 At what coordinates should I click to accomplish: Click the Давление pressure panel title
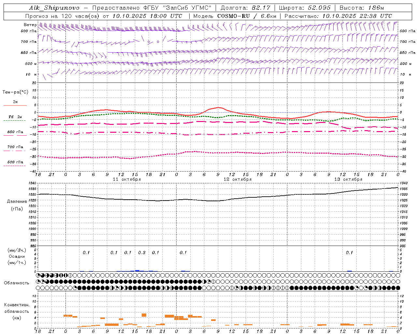[17, 202]
